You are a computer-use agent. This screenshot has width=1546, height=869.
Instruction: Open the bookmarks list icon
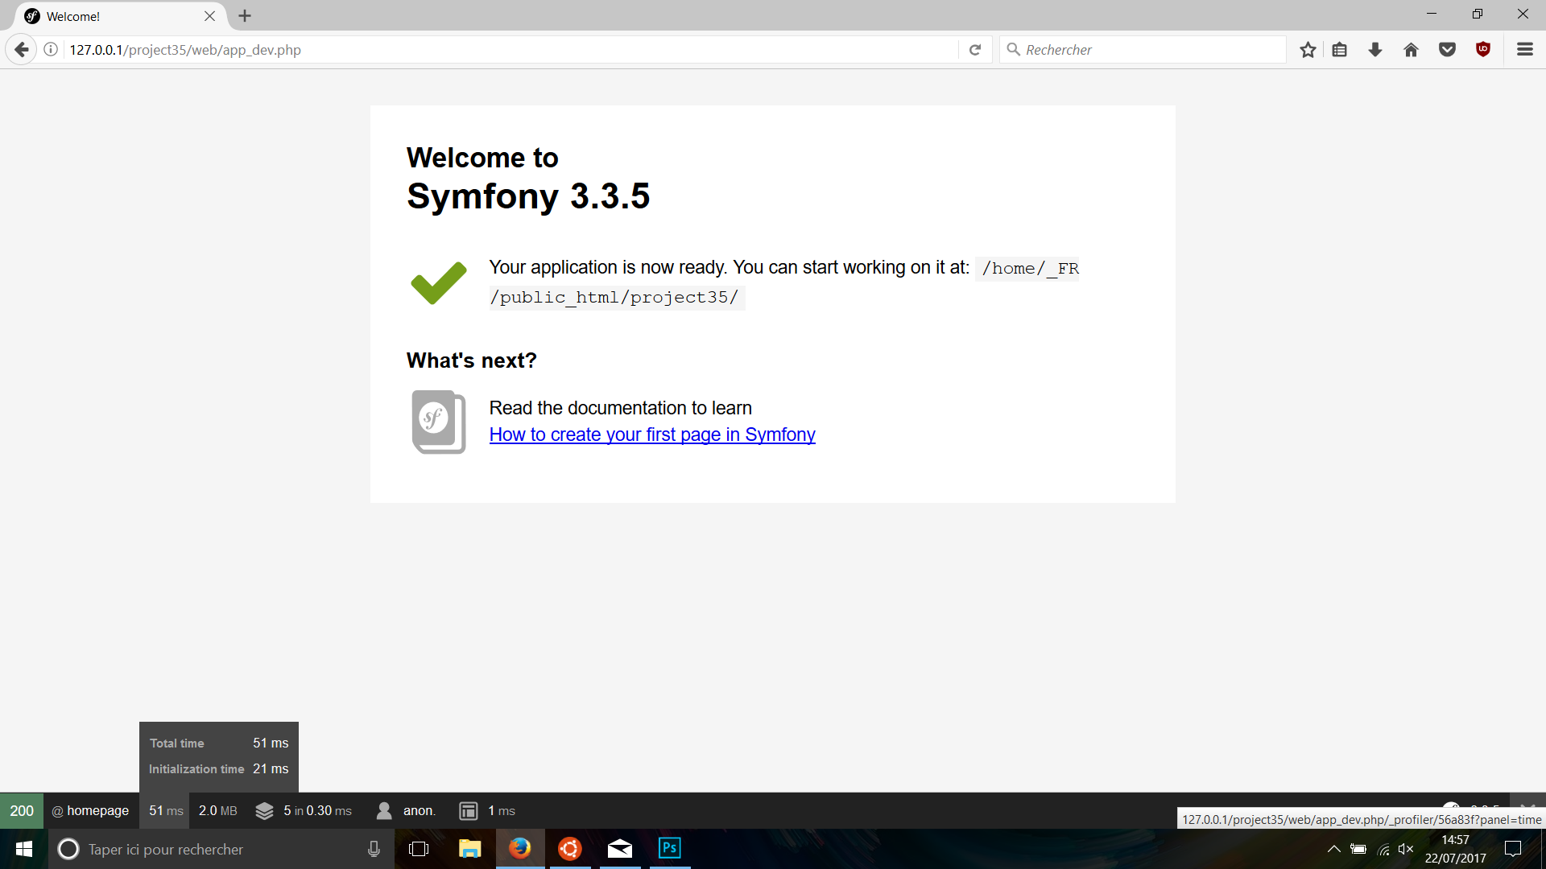[x=1340, y=50]
